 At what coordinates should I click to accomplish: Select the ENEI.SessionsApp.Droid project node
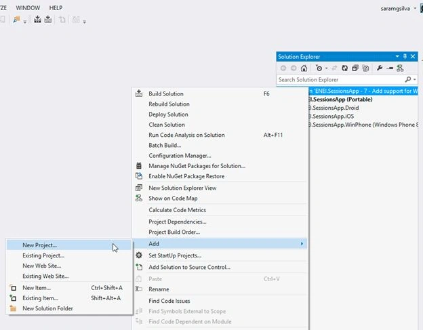point(334,108)
